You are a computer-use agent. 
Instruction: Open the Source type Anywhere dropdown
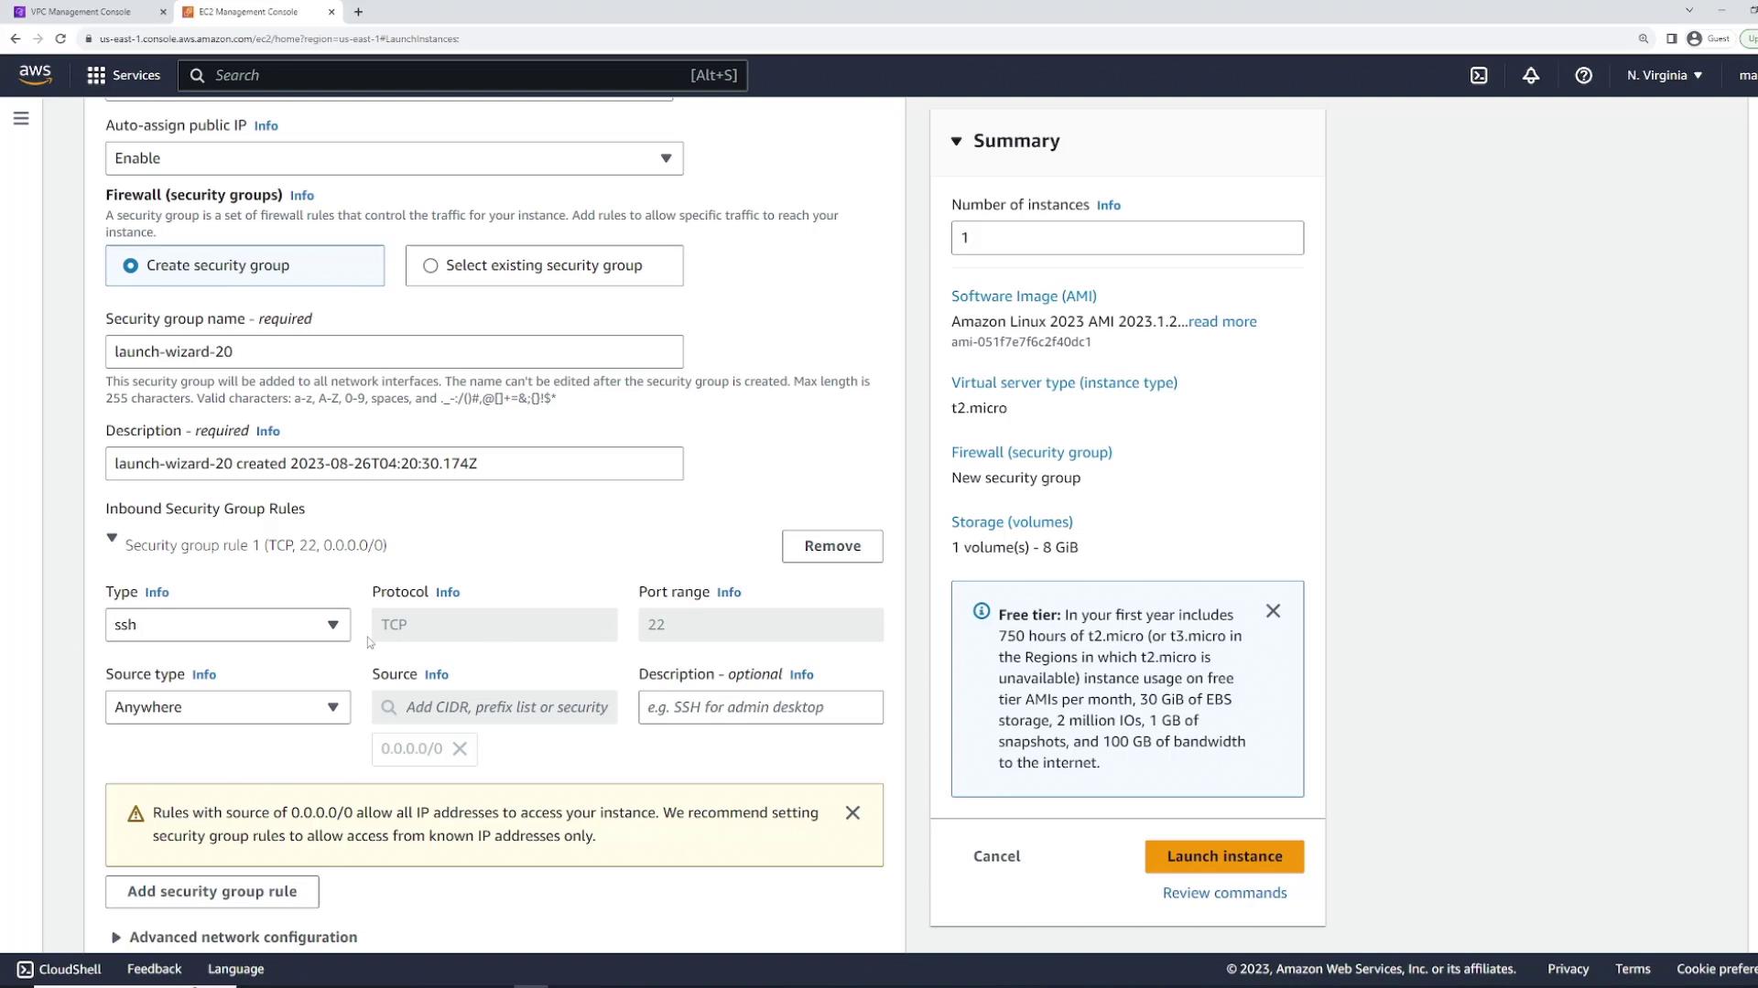point(227,707)
